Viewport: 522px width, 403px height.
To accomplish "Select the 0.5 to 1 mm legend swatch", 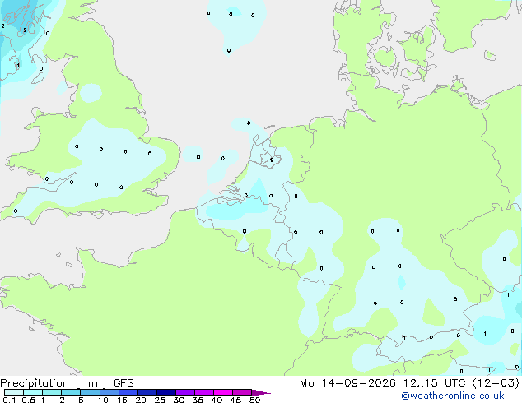I will 33,392.
